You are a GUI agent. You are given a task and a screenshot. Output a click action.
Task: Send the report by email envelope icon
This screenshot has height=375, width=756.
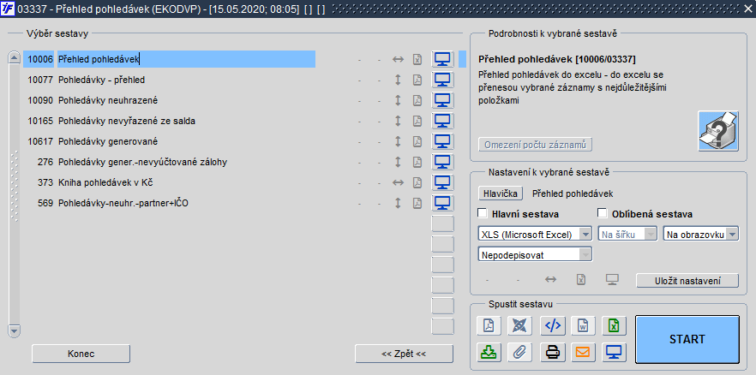click(583, 352)
